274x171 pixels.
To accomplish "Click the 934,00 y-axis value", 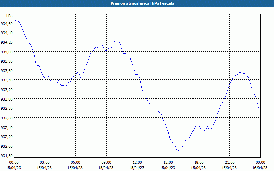I will pyautogui.click(x=7, y=52).
